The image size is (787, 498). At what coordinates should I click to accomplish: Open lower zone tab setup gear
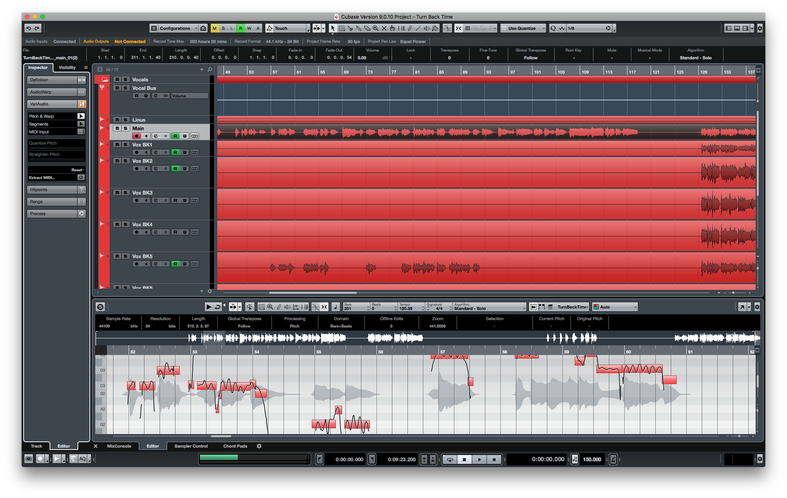[259, 446]
